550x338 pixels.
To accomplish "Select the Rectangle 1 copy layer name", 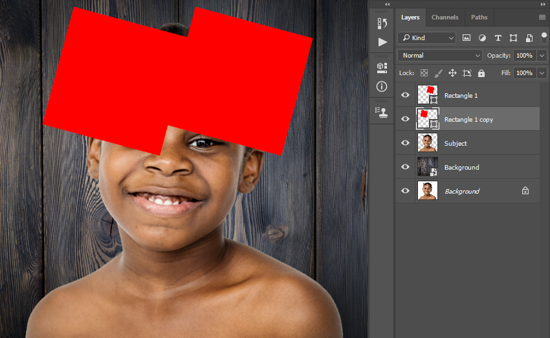I will tap(468, 120).
